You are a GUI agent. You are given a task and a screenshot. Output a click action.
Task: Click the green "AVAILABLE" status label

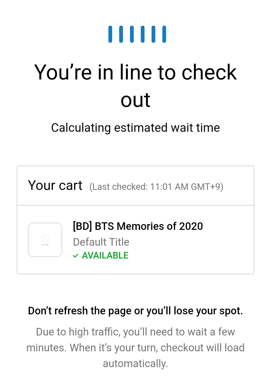(x=105, y=255)
